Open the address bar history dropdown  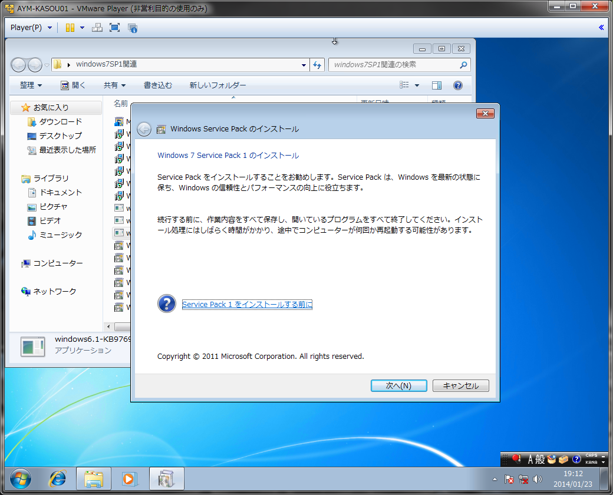[304, 65]
